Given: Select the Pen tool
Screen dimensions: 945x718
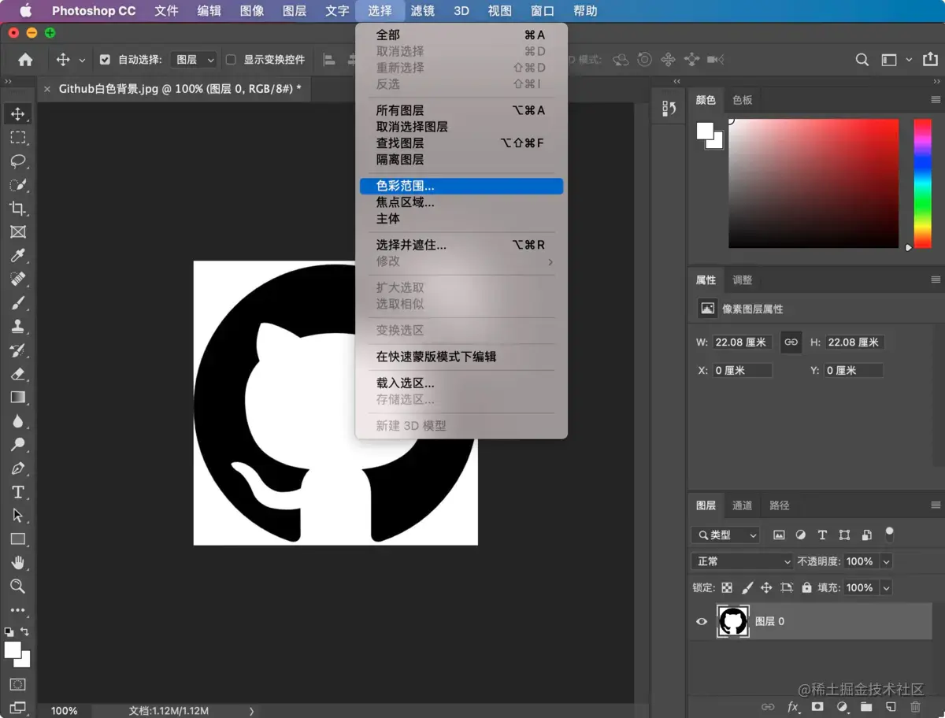Looking at the screenshot, I should pos(17,468).
